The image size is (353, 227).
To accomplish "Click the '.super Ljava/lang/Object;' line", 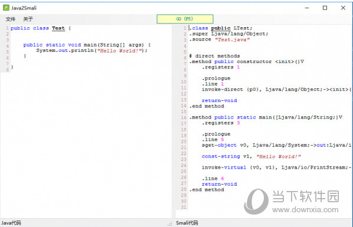I will point(228,34).
